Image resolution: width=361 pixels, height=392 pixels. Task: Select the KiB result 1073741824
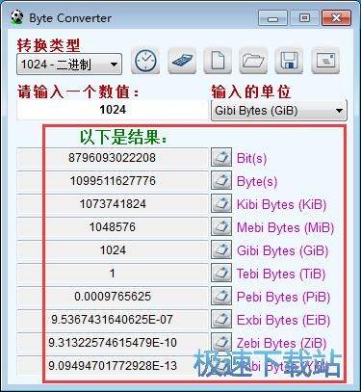point(113,204)
